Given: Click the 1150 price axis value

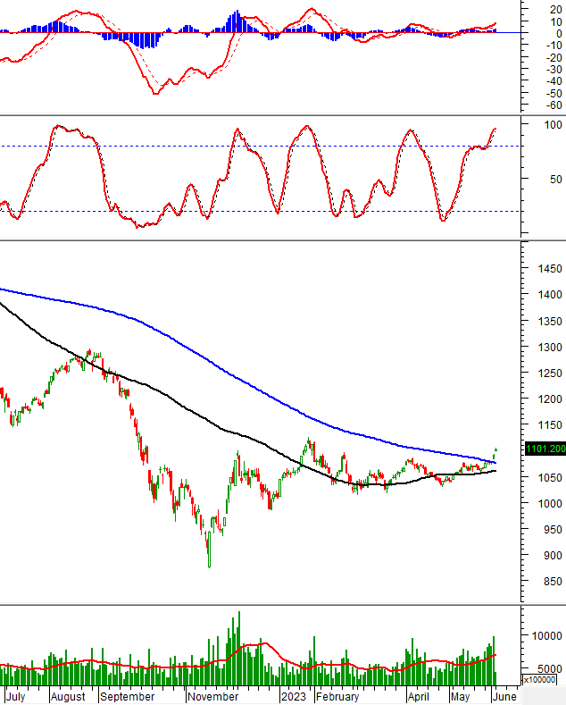Looking at the screenshot, I should point(550,425).
